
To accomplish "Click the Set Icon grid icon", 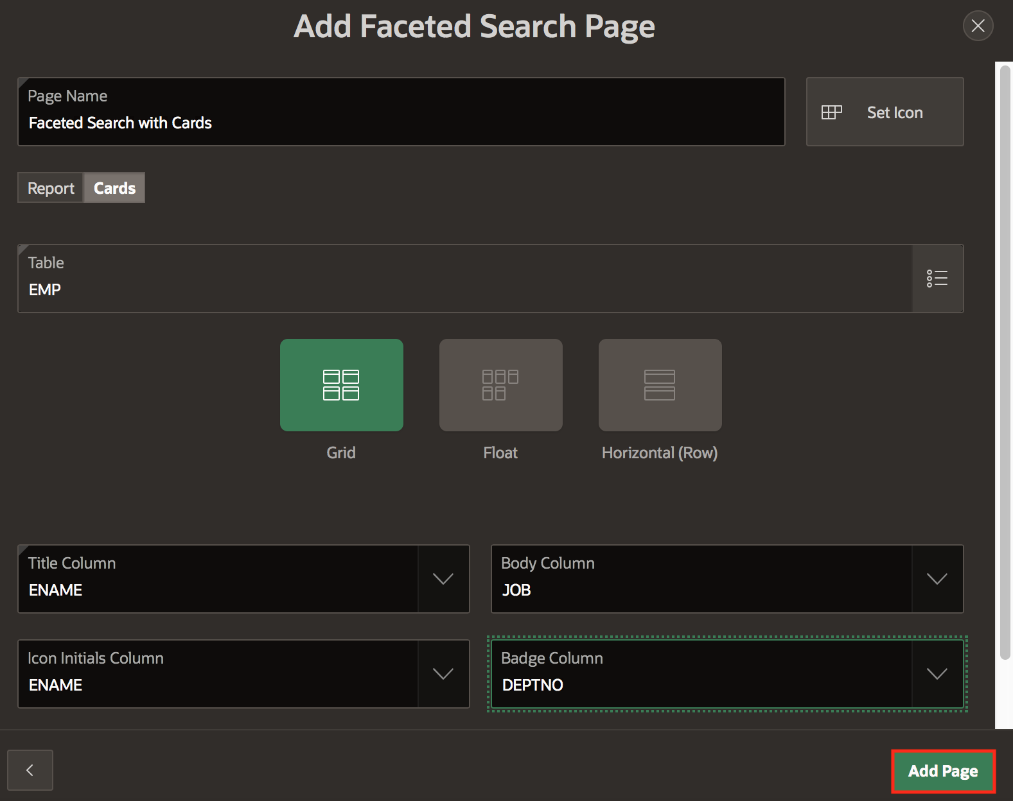I will tap(831, 112).
